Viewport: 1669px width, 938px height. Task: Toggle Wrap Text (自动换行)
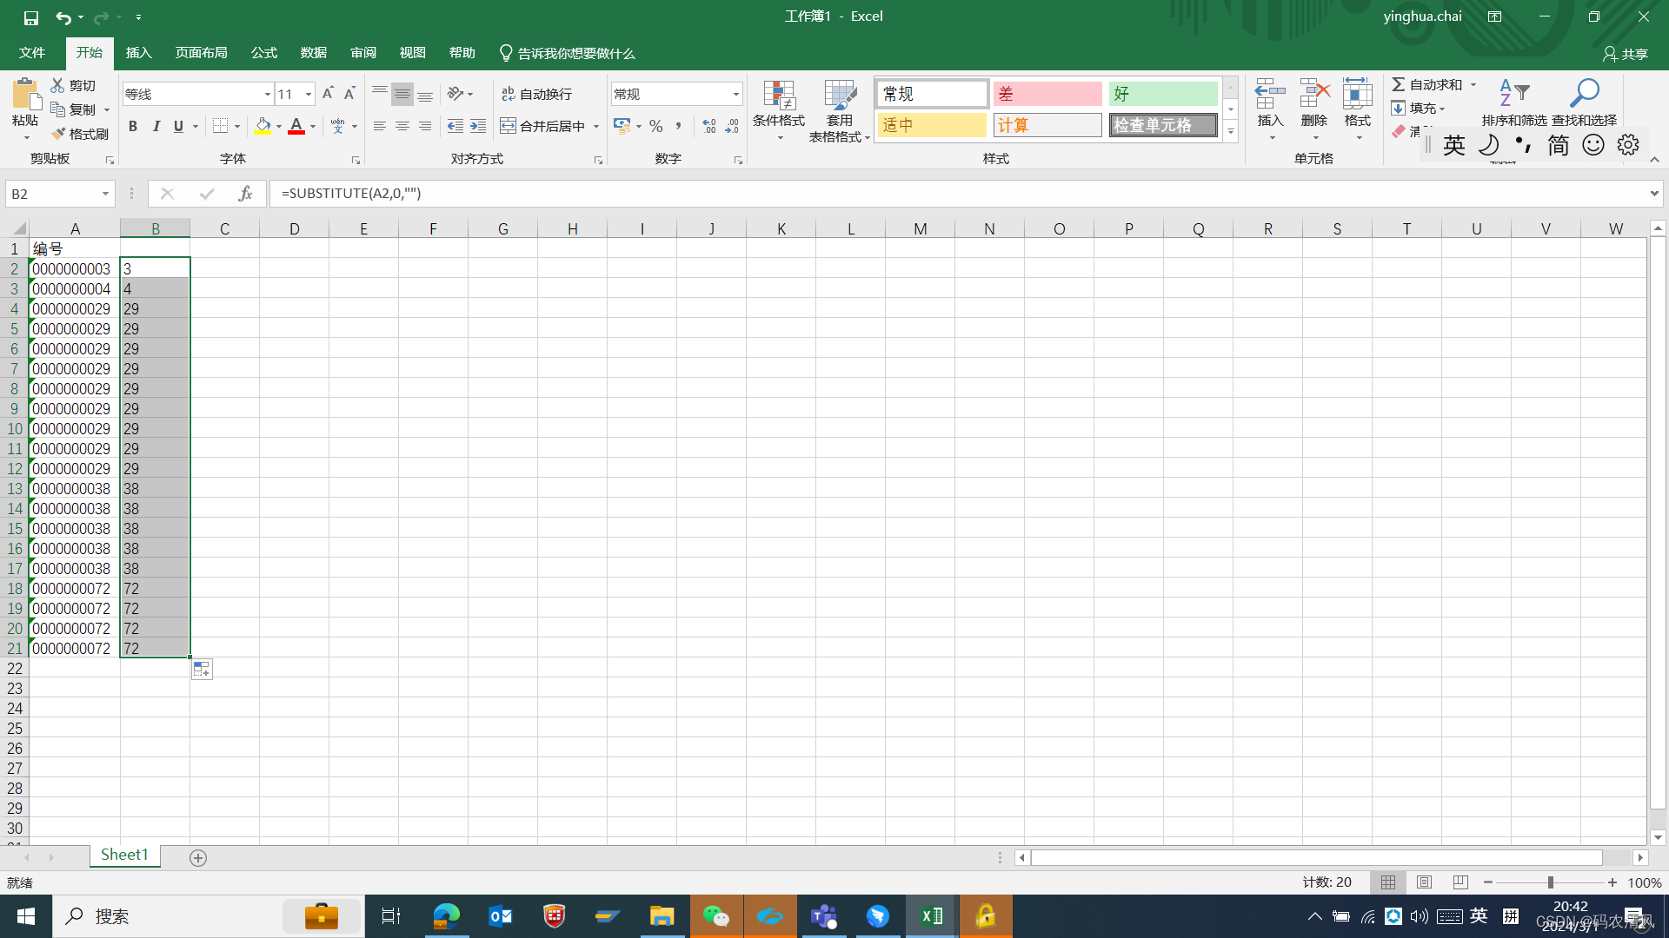[x=537, y=94]
